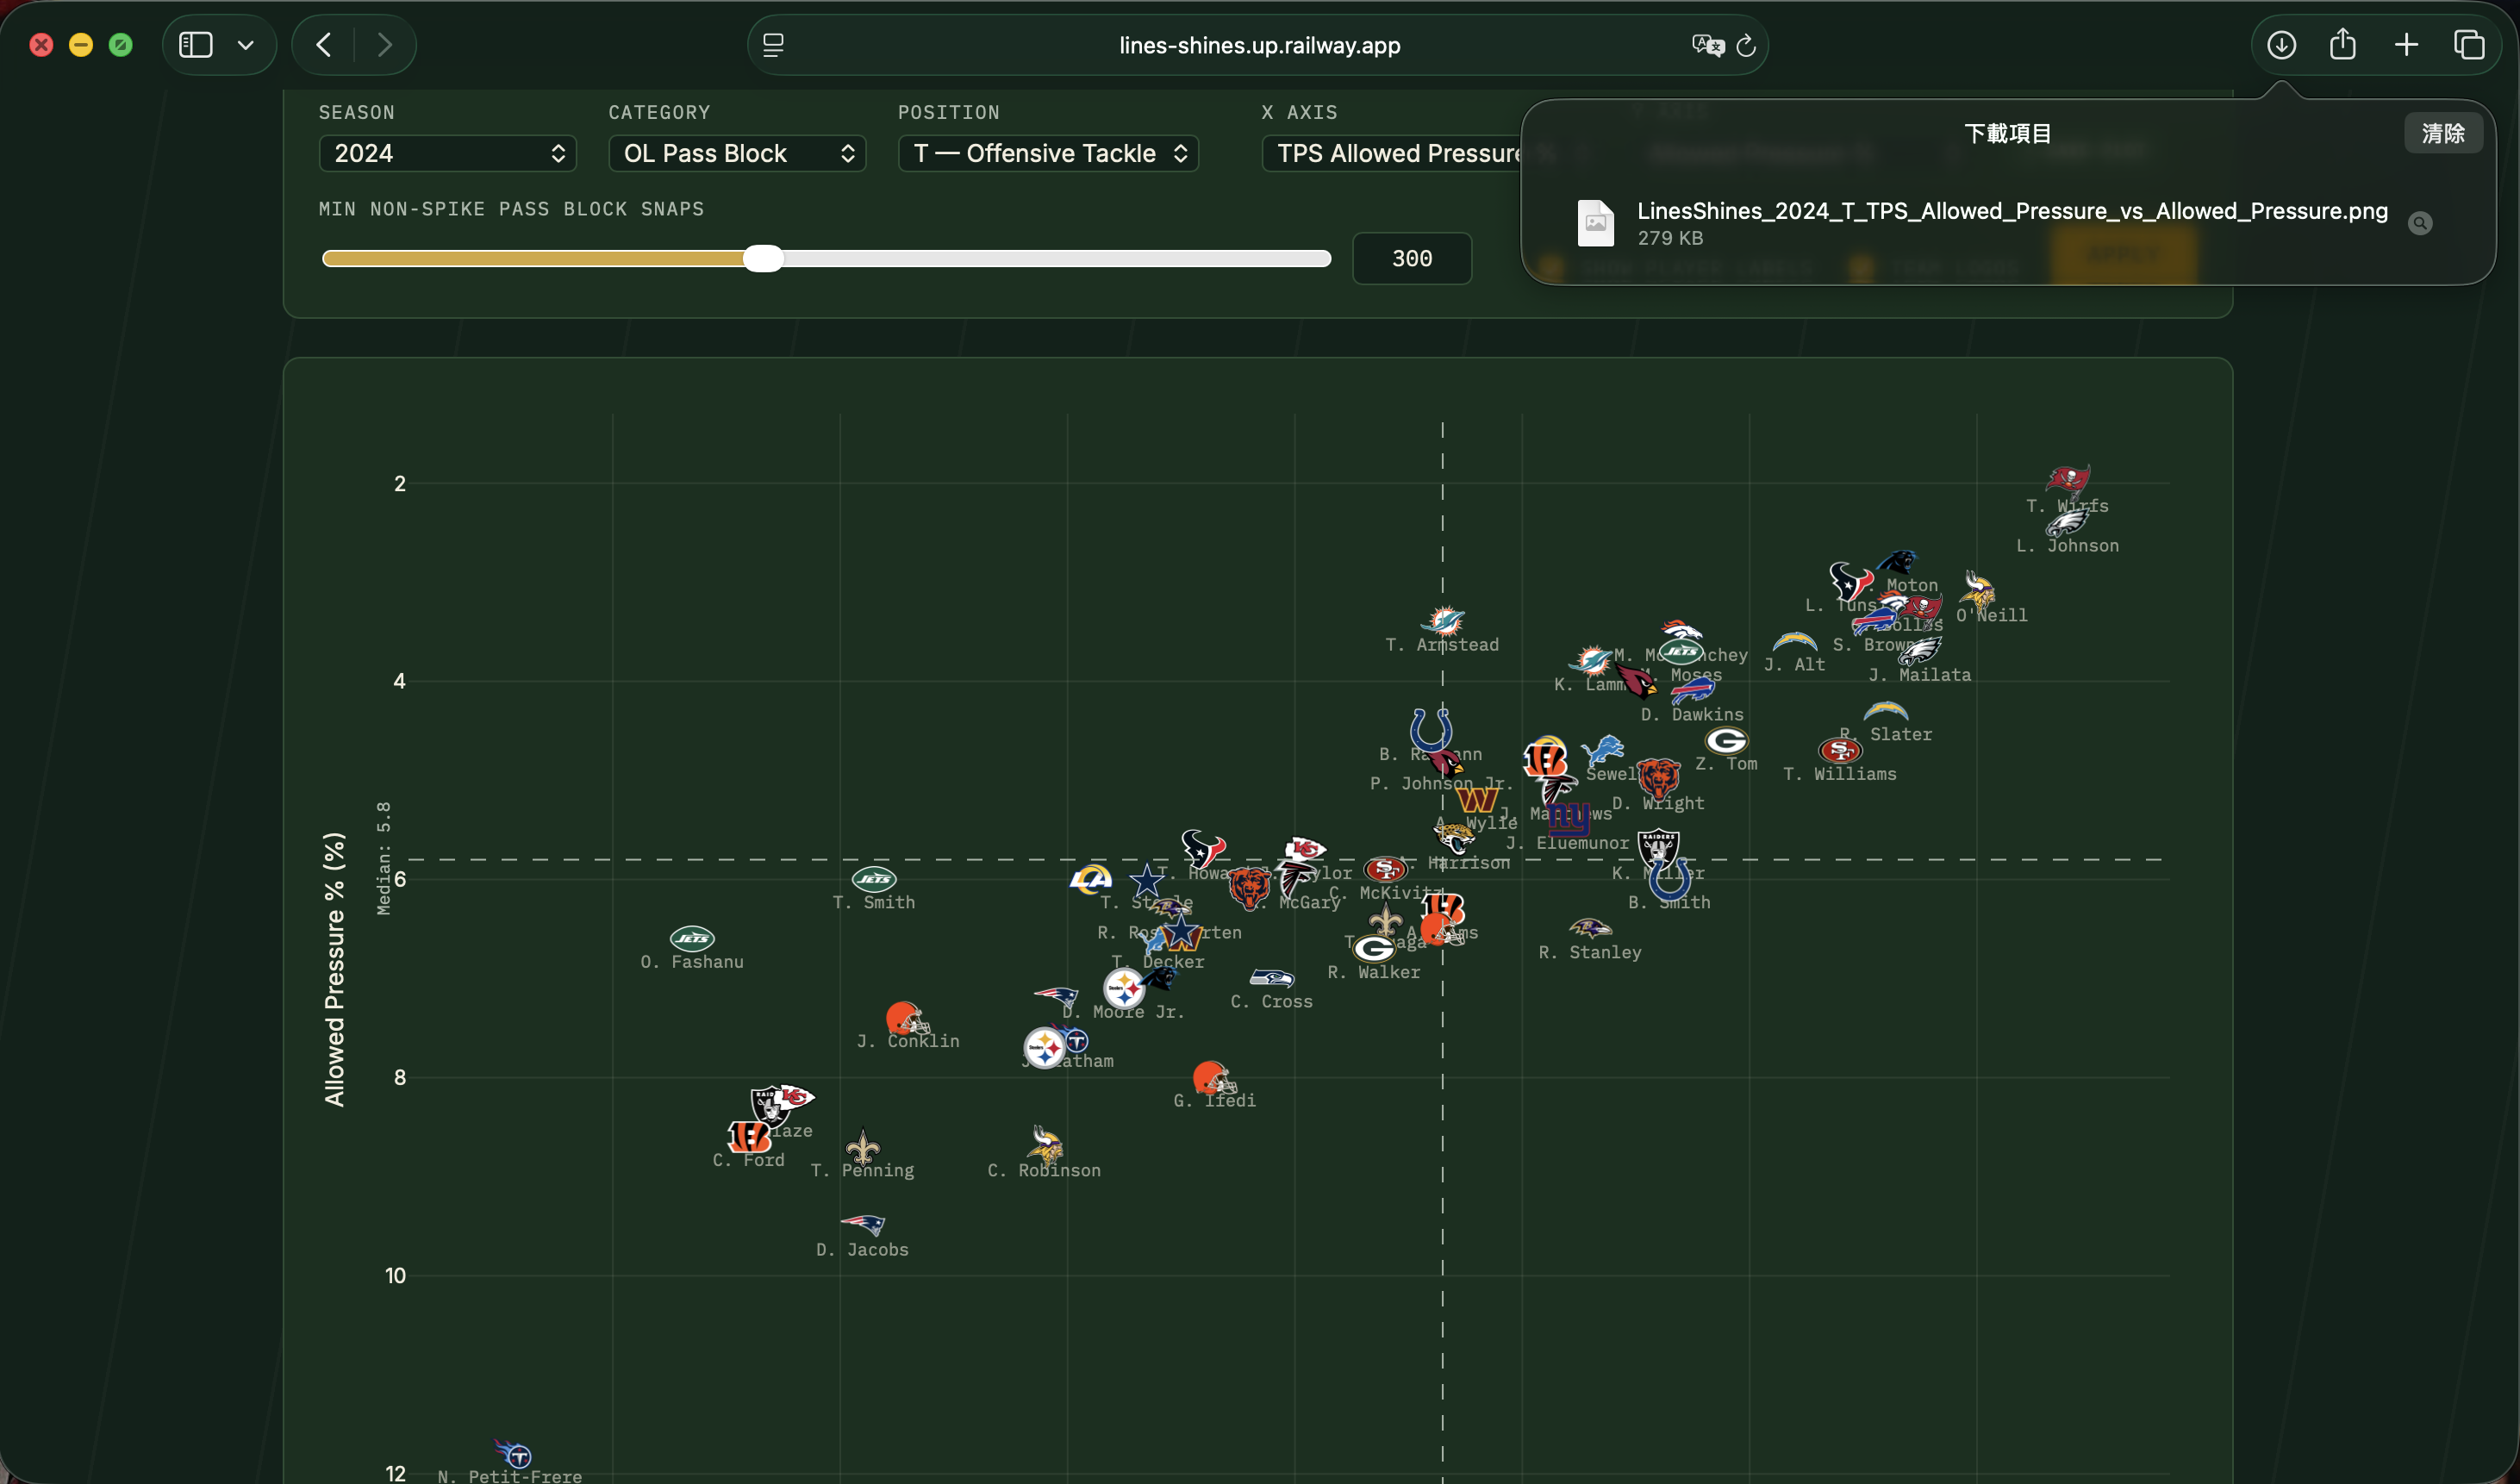Click the Jets logo for T. Smith
This screenshot has width=2520, height=1484.
pyautogui.click(x=873, y=879)
